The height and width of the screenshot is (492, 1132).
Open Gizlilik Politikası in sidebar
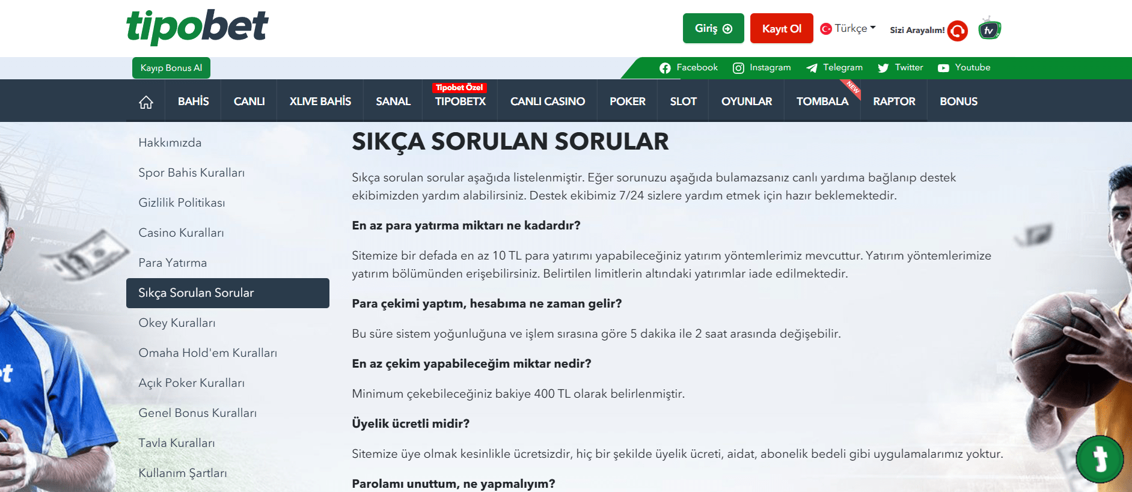(182, 202)
